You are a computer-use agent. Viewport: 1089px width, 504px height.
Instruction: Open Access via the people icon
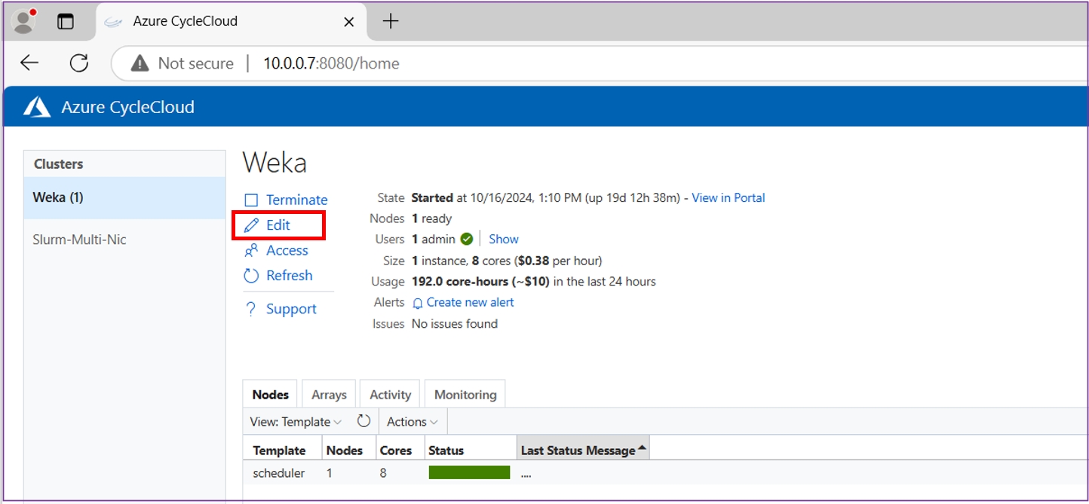tap(252, 251)
